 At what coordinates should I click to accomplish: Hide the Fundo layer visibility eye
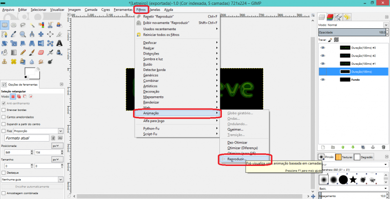(x=323, y=79)
